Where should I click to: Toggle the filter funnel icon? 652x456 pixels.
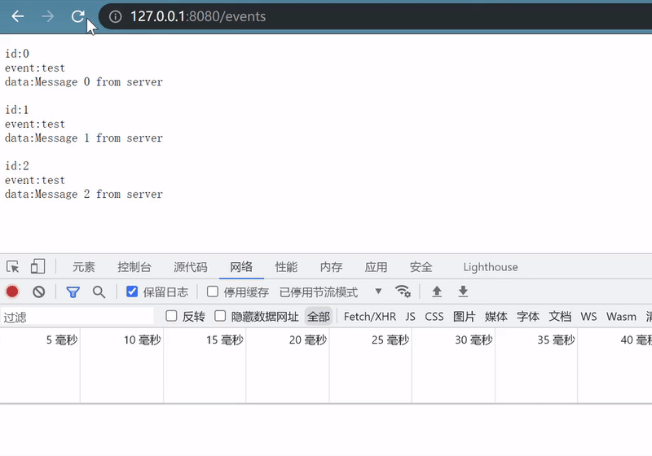73,292
